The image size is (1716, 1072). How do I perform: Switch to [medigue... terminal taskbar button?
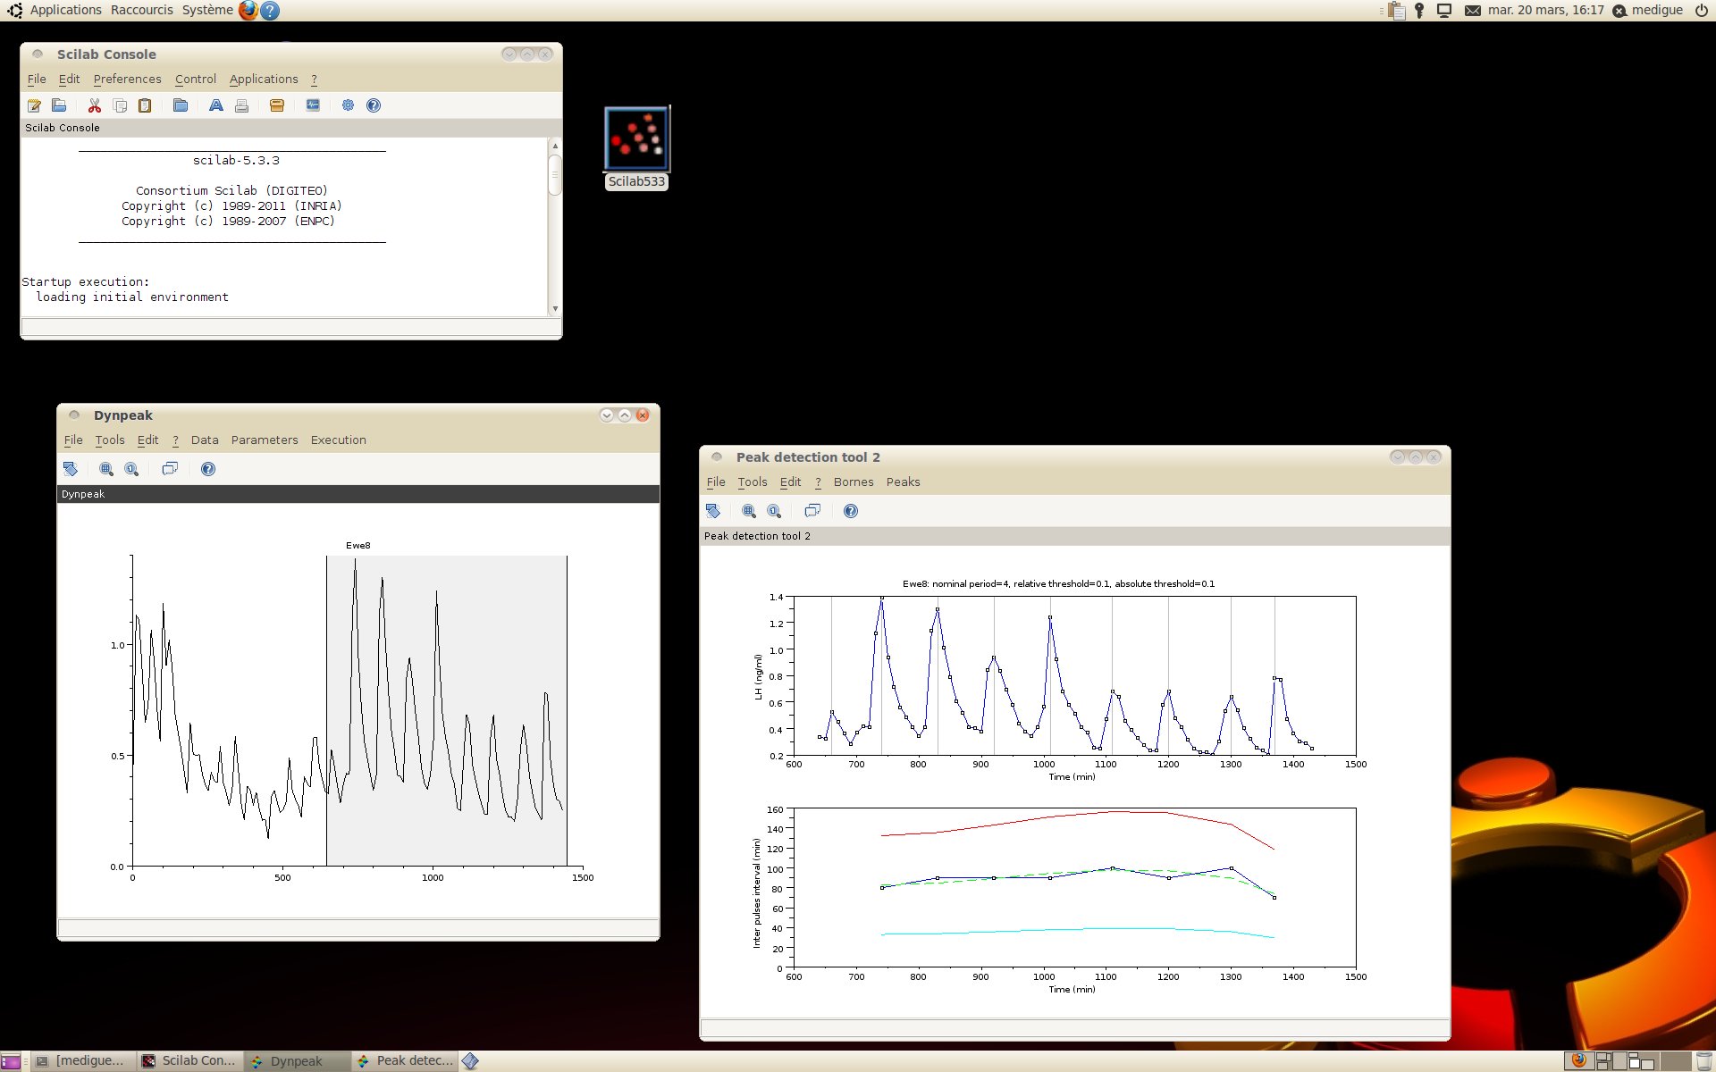[83, 1061]
